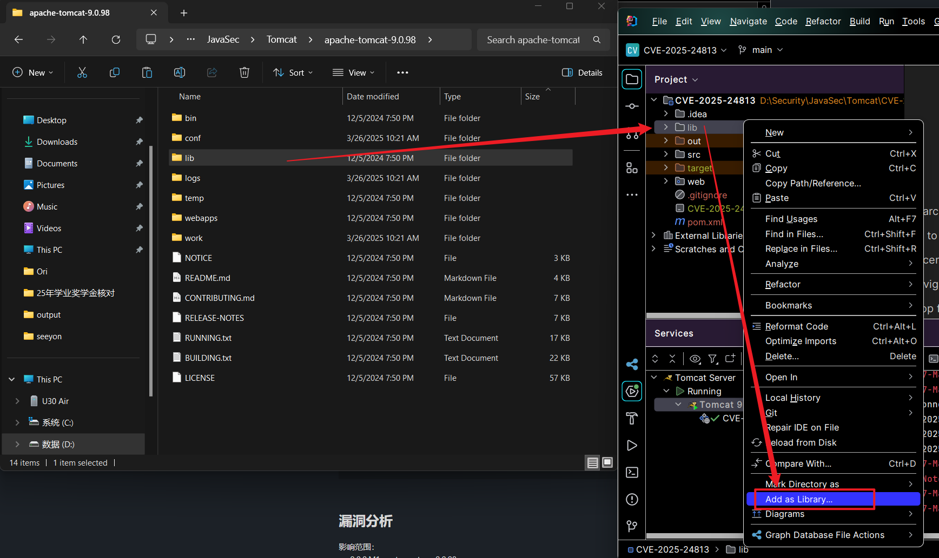
Task: Click the Search apache-tomcat input field
Action: pos(533,39)
